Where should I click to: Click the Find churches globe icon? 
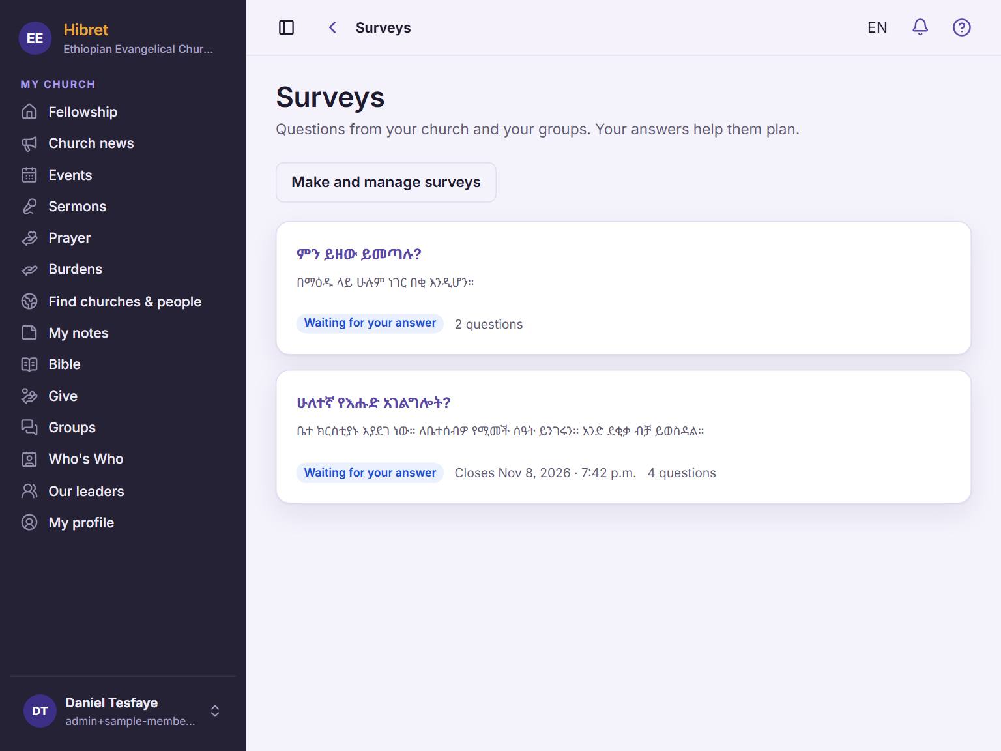[x=29, y=301]
